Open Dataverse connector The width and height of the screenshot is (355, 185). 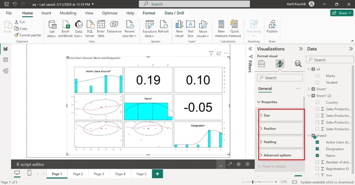tap(114, 27)
